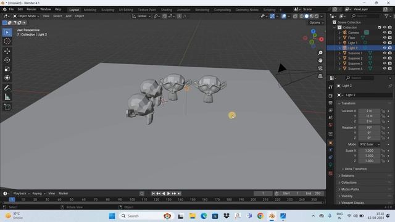The height and width of the screenshot is (222, 395).
Task: Click the current frame number field
Action: coord(263,194)
